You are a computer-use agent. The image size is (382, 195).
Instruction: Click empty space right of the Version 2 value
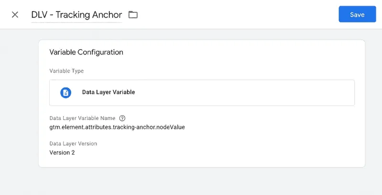click(x=215, y=152)
